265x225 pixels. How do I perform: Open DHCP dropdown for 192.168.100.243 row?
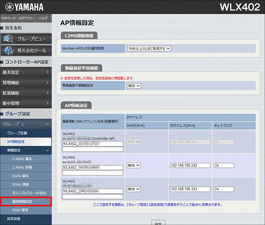[134, 189]
